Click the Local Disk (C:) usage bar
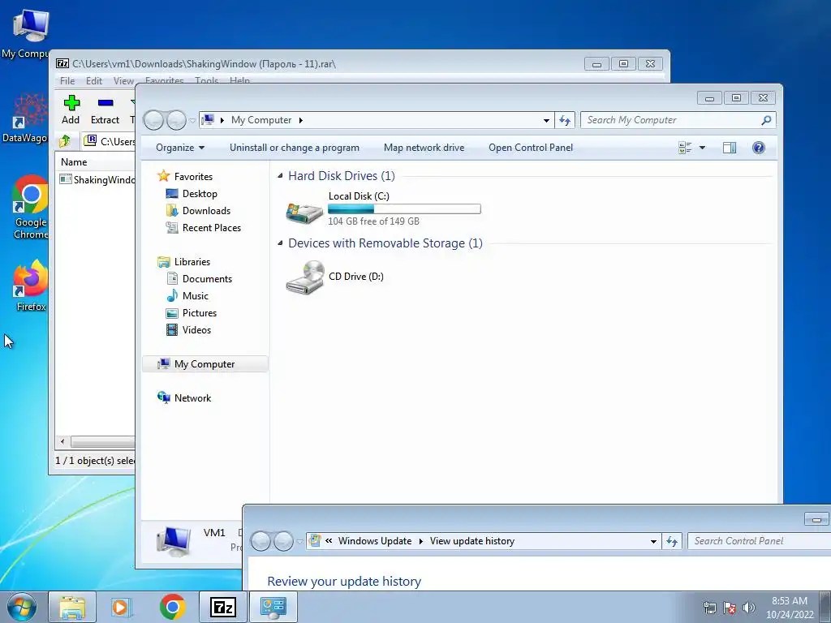 (404, 209)
